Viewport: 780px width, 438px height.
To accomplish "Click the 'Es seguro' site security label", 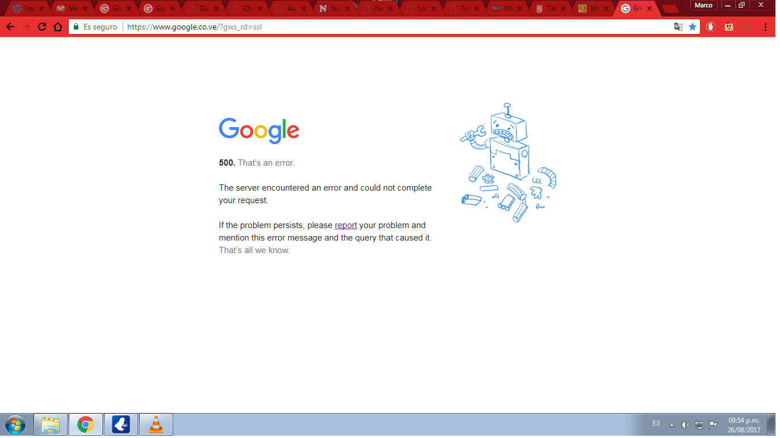I will (x=100, y=27).
